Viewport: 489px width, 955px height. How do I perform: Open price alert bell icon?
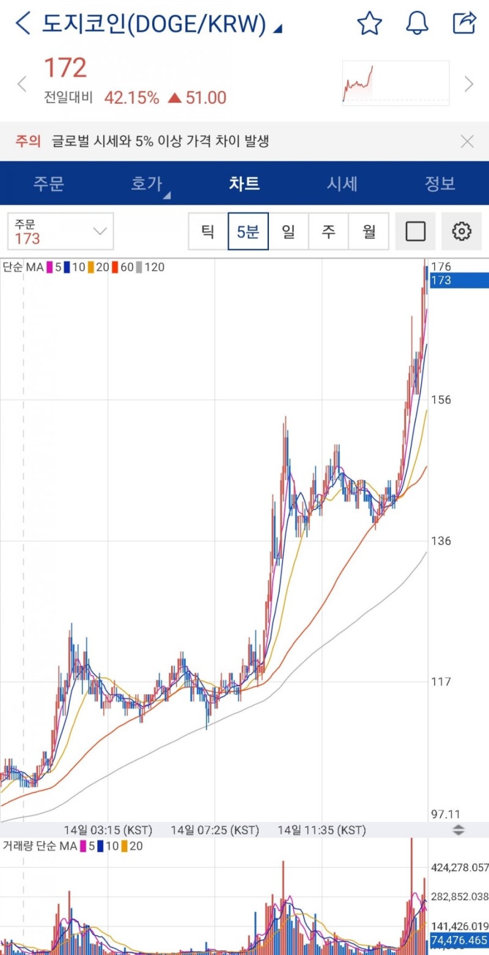tap(417, 23)
